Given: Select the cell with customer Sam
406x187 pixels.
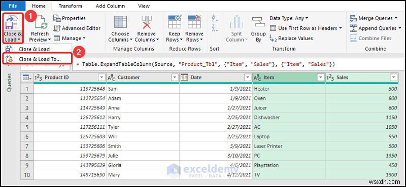Looking at the screenshot, I should 143,89.
